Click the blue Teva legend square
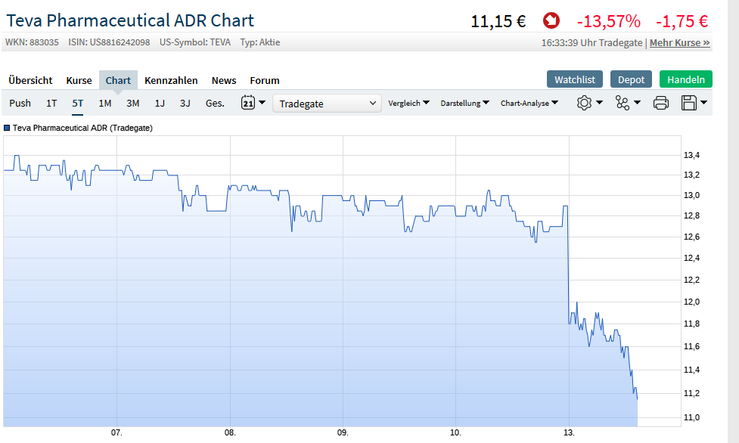The height and width of the screenshot is (443, 739). (7, 128)
